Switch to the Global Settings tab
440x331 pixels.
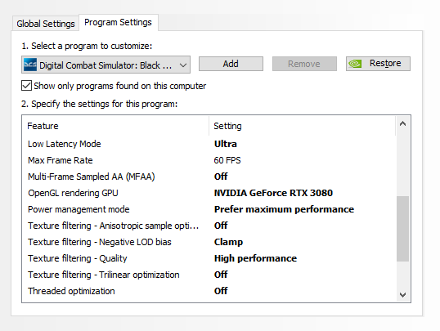tap(46, 24)
